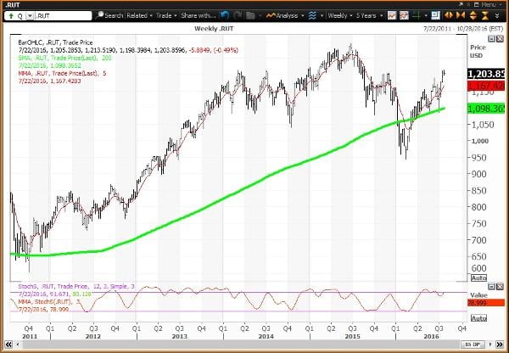The height and width of the screenshot is (353, 509).
Task: Open the 5 Years range dropdown
Action: point(369,15)
